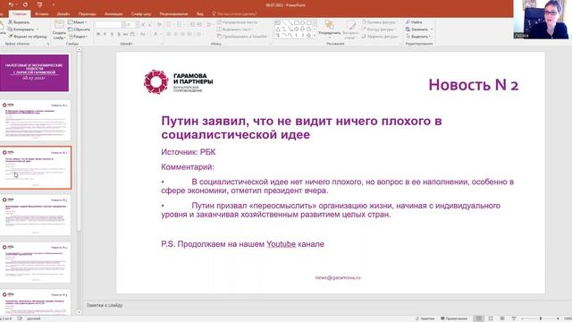Reset slide layout with Сбросить
The width and height of the screenshot is (572, 322).
[80, 30]
